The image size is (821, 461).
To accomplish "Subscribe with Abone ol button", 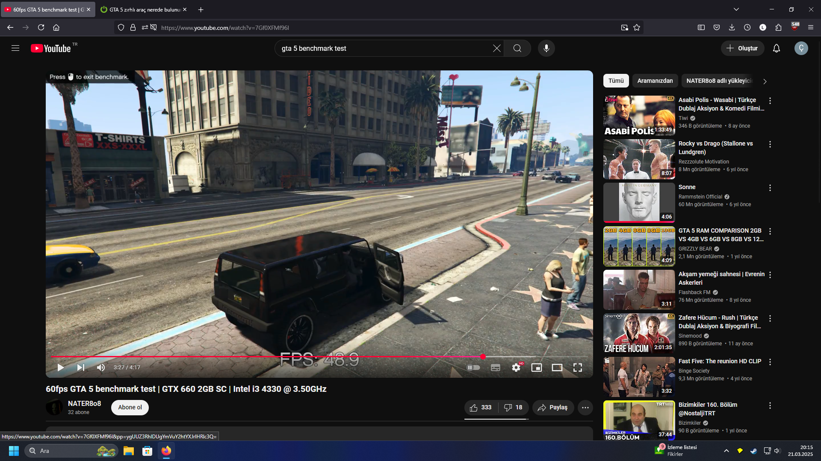I will coord(130,407).
